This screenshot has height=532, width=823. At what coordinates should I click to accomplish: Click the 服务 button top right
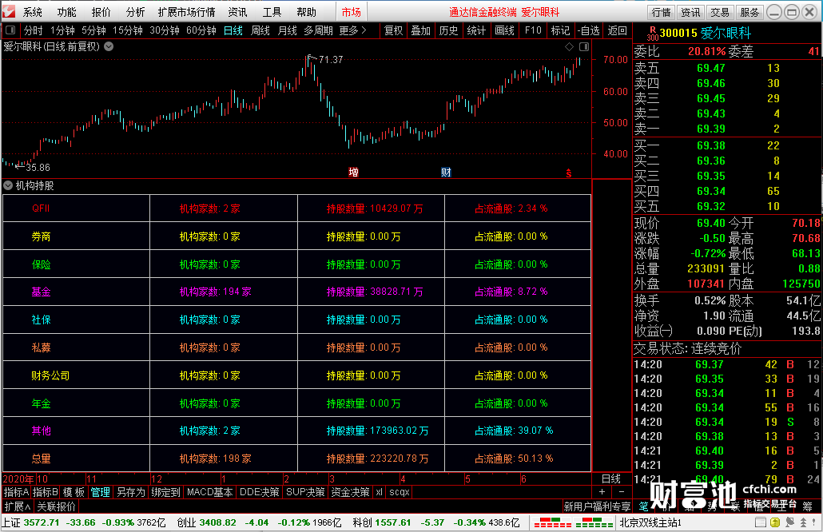click(749, 12)
